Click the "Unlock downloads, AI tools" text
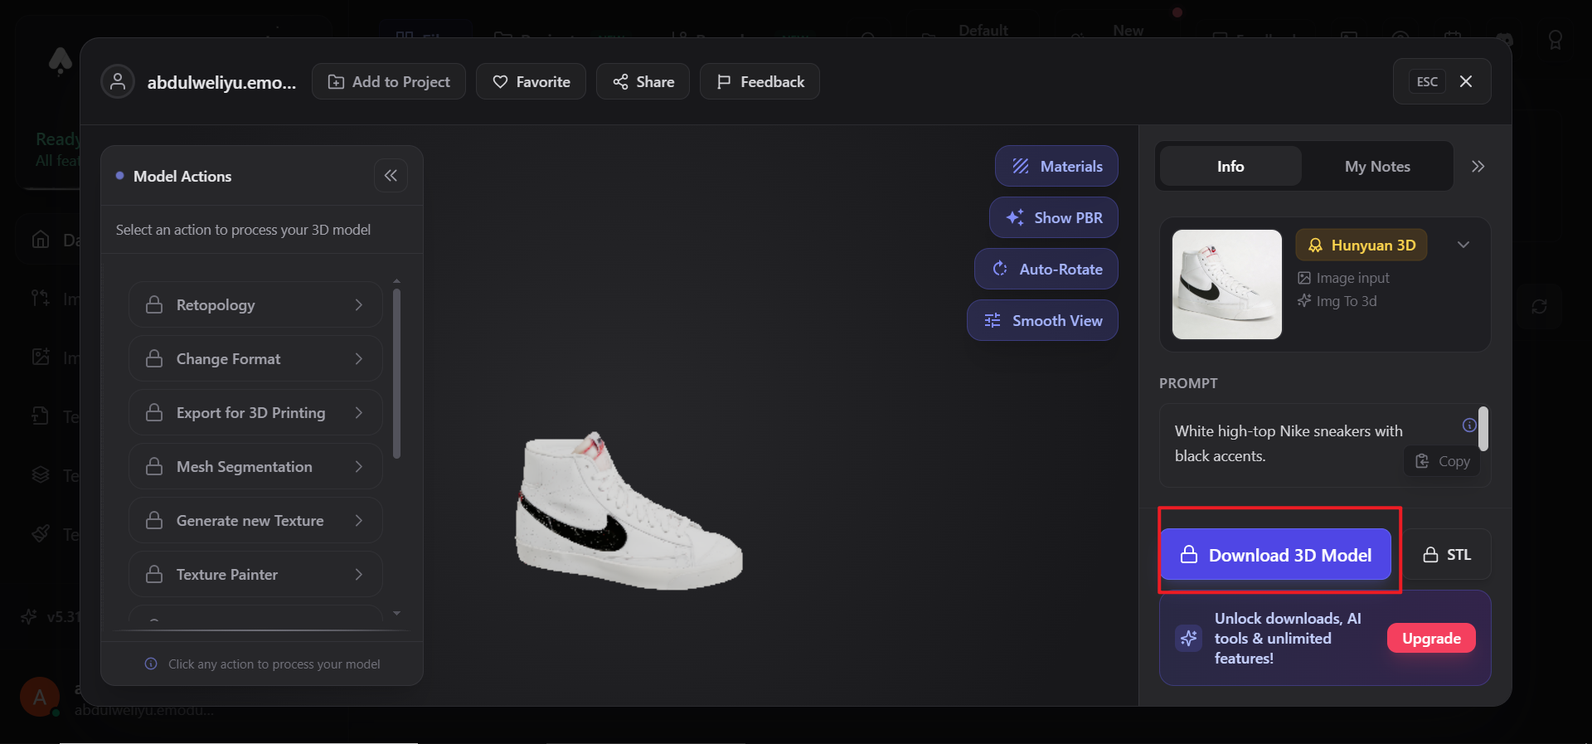 (x=1288, y=639)
